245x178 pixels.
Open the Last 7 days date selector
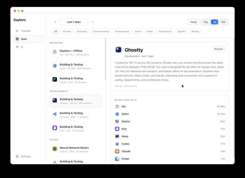click(x=74, y=22)
